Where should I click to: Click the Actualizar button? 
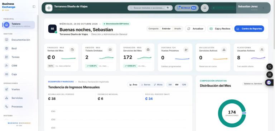click(195, 29)
